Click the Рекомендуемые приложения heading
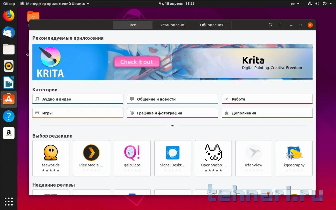The height and width of the screenshot is (210, 336). coord(68,38)
